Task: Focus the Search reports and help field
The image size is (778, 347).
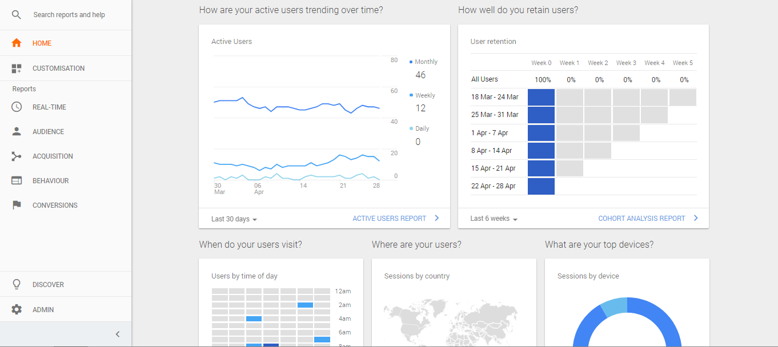Action: 69,15
